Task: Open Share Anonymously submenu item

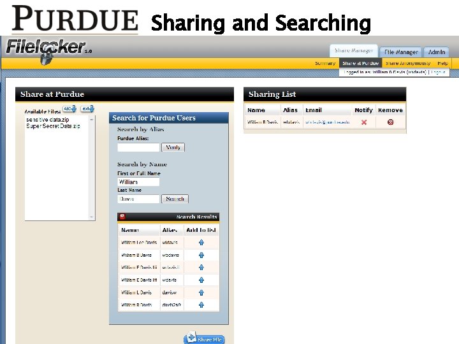Action: pos(408,63)
